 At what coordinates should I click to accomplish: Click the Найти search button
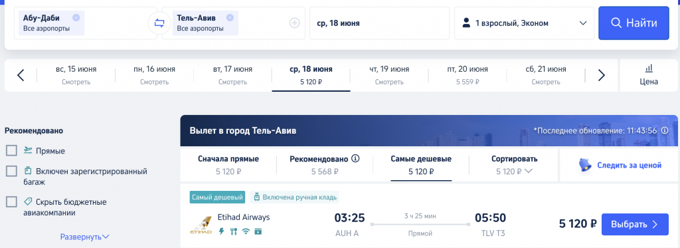634,23
